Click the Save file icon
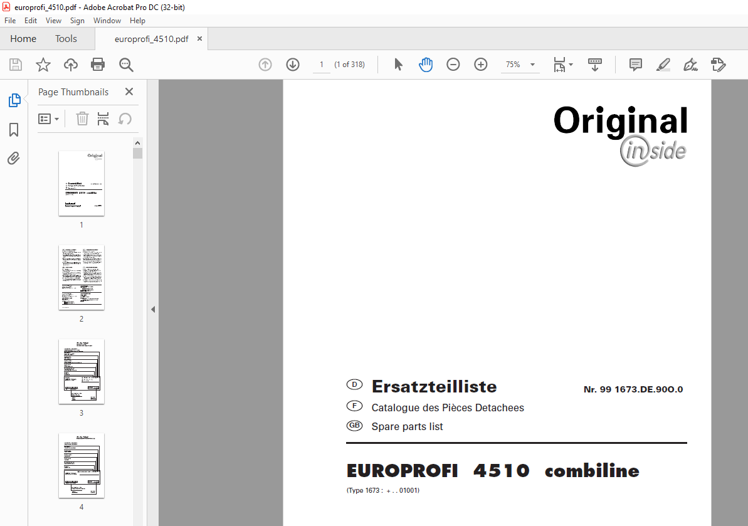This screenshot has height=526, width=748. coord(16,65)
